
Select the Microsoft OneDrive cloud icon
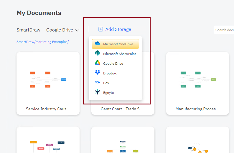[x=98, y=44]
